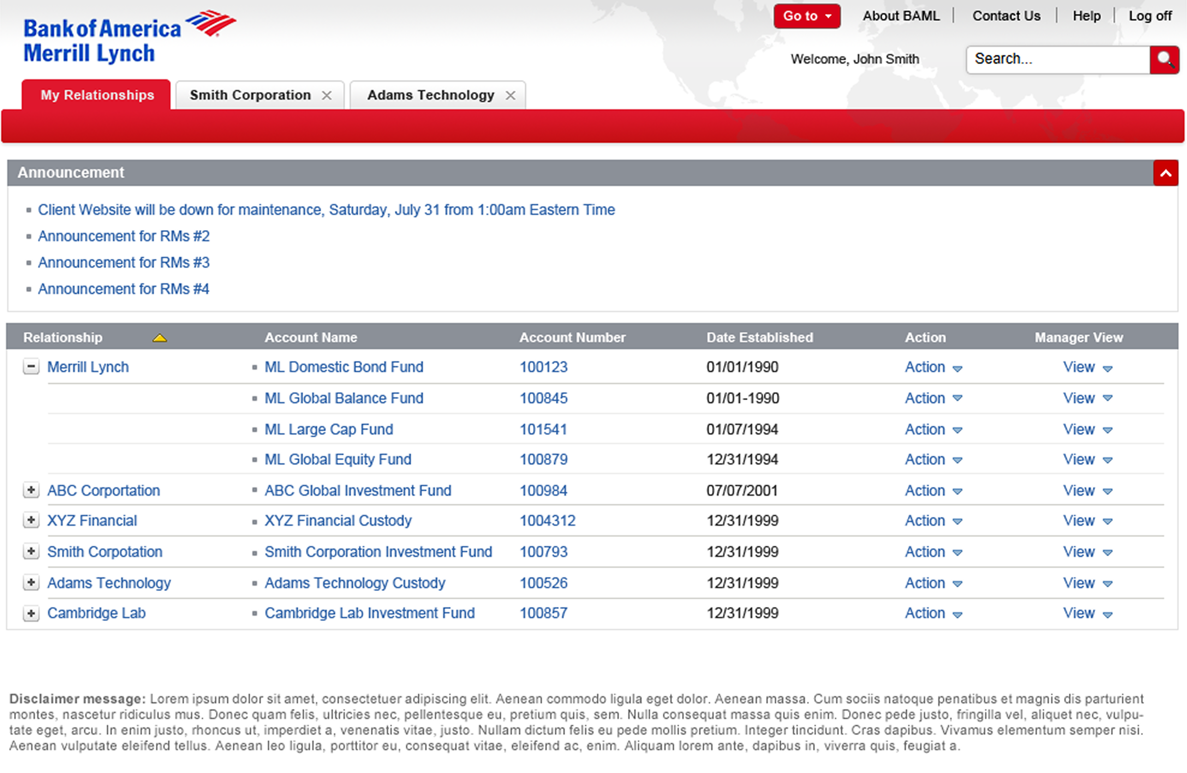
Task: Click the red search magnifier icon
Action: [x=1164, y=60]
